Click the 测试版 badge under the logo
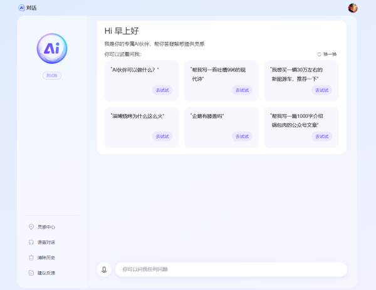The height and width of the screenshot is (290, 376). [x=52, y=76]
